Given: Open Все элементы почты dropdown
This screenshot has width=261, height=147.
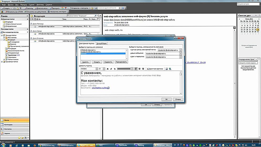Looking at the screenshot, I should tap(28, 32).
